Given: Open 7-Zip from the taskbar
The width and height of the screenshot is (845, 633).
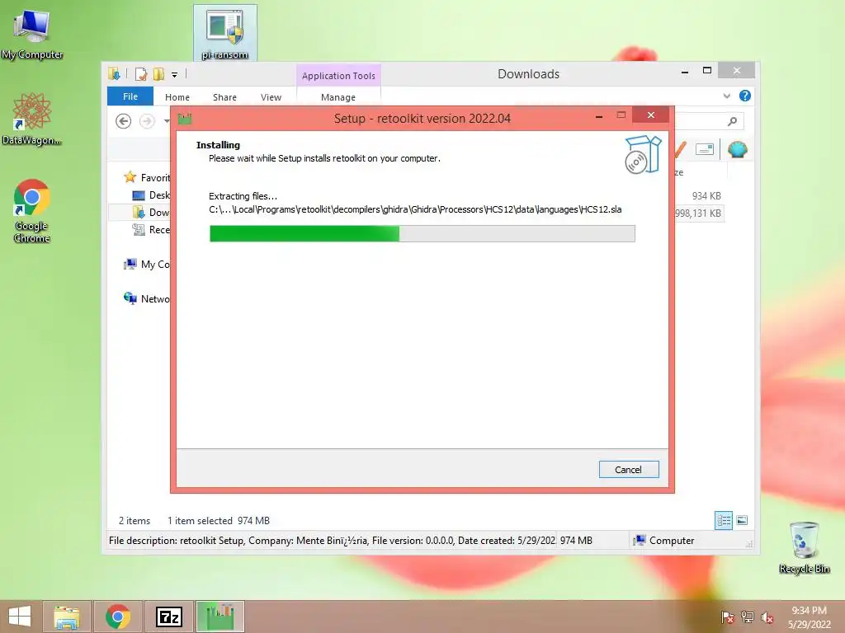Looking at the screenshot, I should 168,617.
